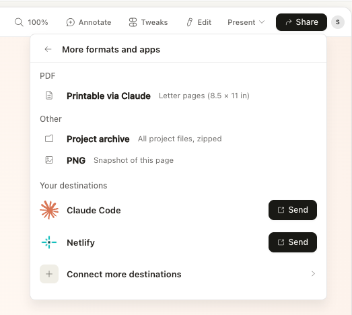Screen dimensions: 352x315
Task: Click the Other section header
Action: point(50,119)
